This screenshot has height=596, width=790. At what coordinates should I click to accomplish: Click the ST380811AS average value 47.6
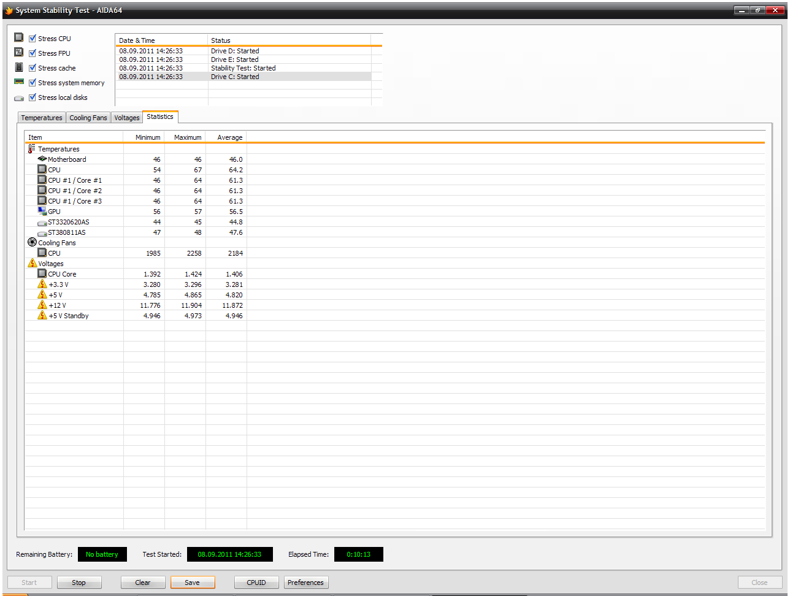[236, 233]
